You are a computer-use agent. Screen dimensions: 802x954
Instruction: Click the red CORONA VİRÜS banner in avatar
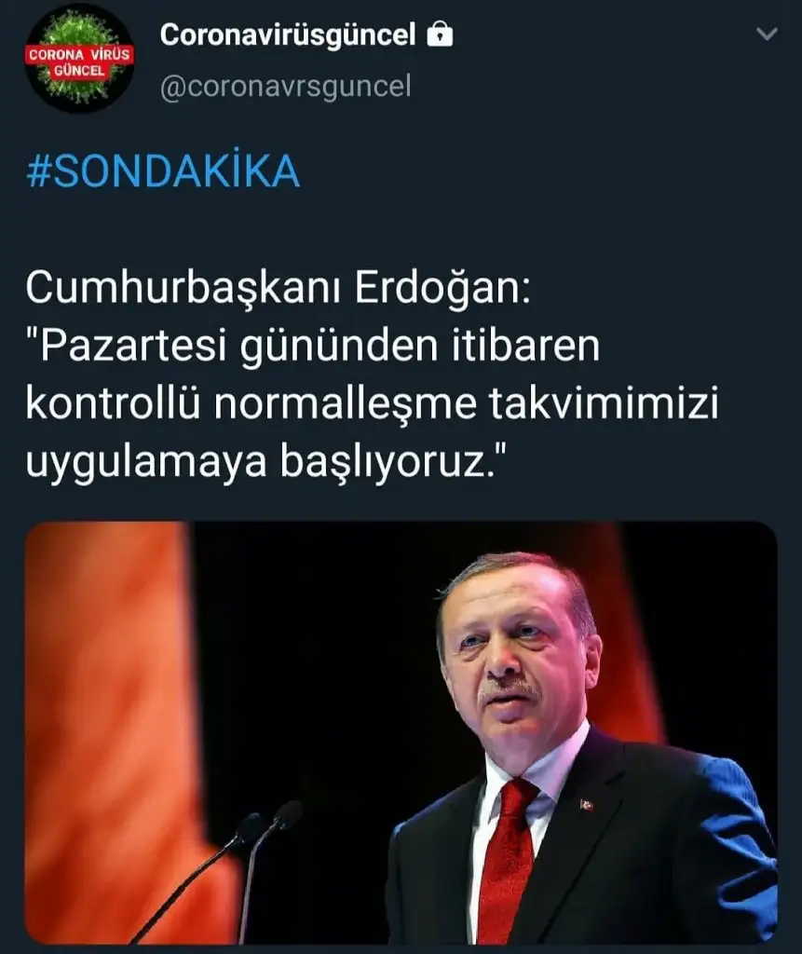point(79,55)
